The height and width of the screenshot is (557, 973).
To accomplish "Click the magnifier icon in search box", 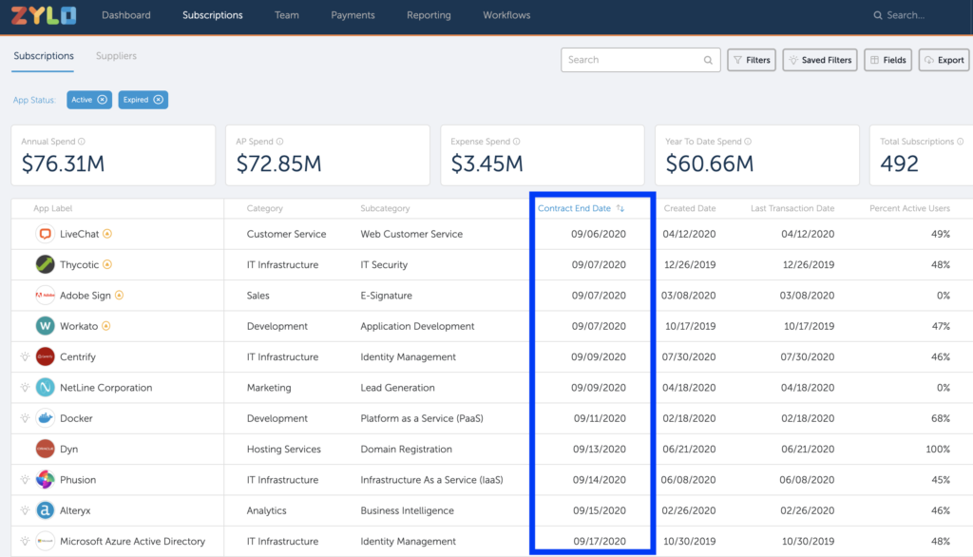I will [708, 60].
